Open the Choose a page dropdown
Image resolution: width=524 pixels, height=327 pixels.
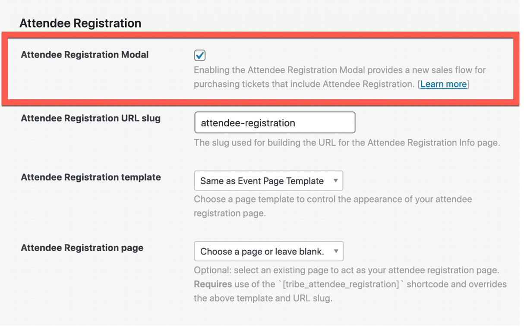click(x=262, y=252)
